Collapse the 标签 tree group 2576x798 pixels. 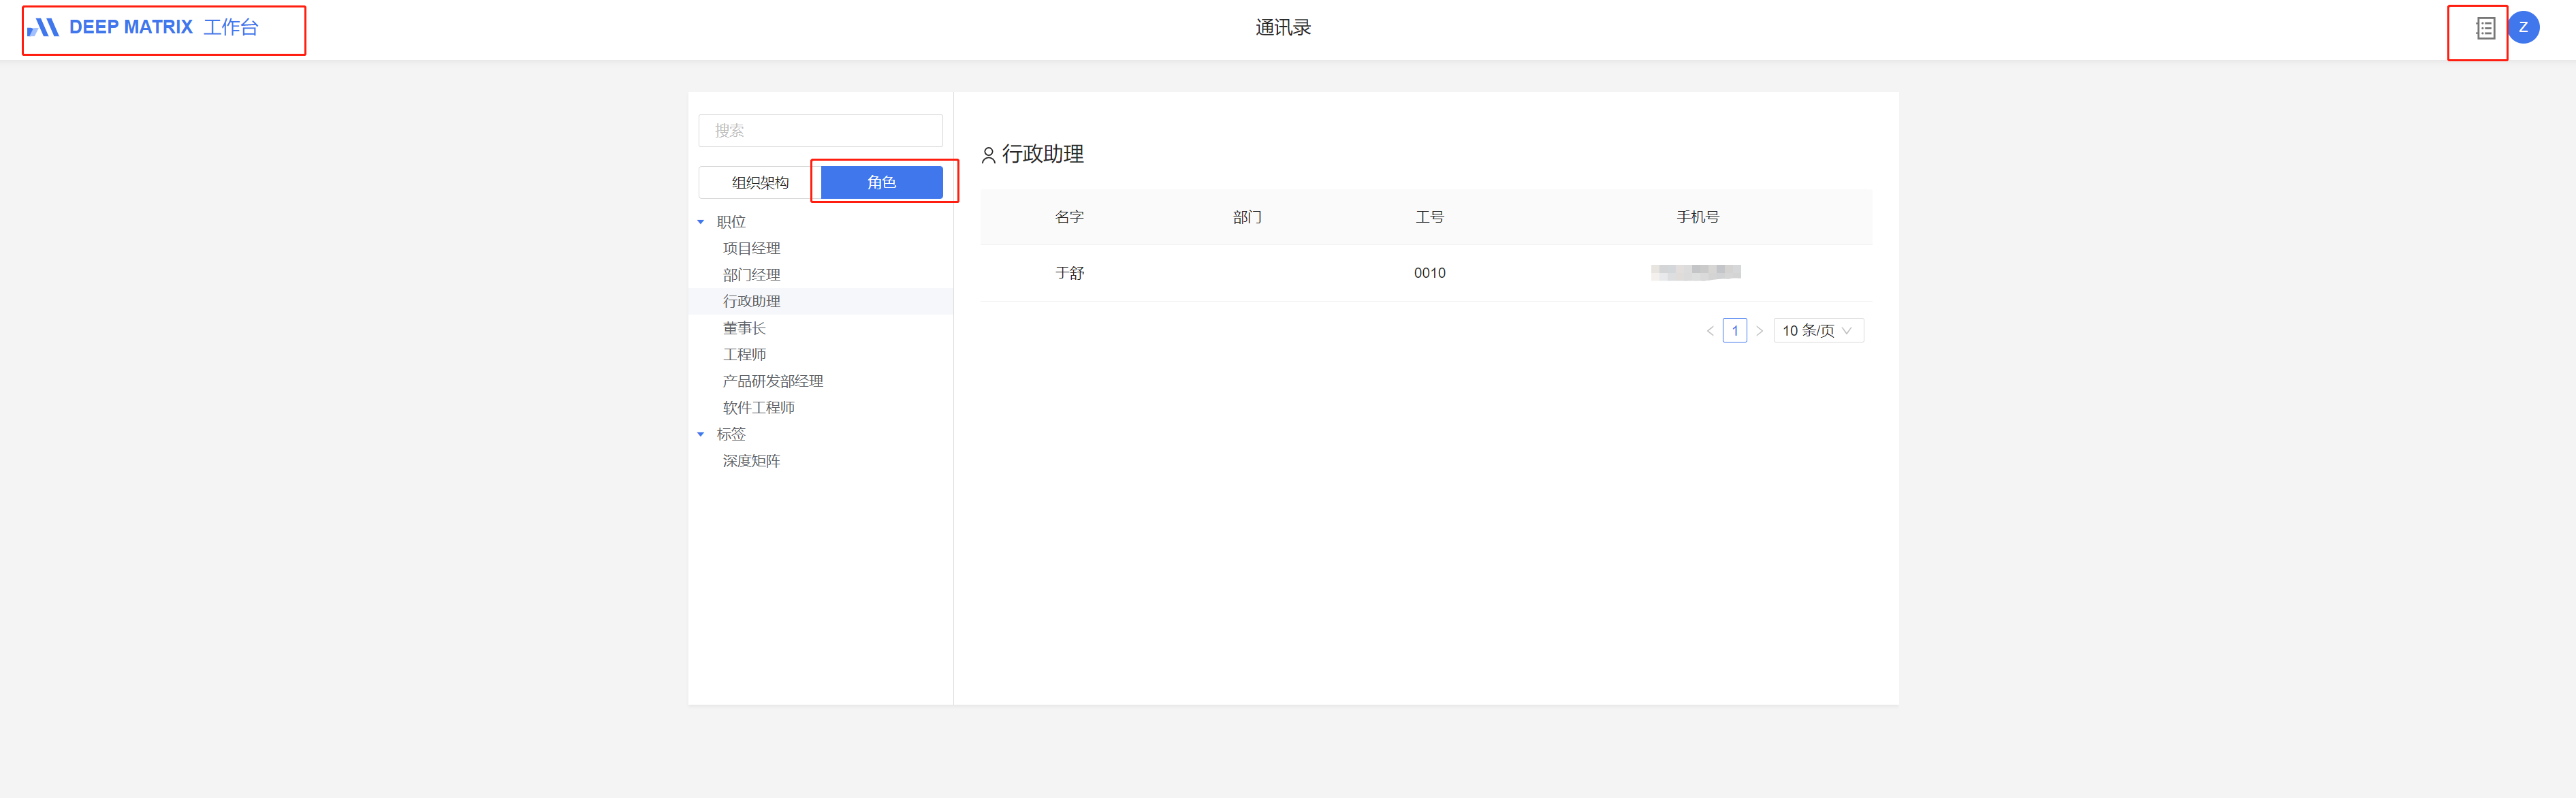700,434
